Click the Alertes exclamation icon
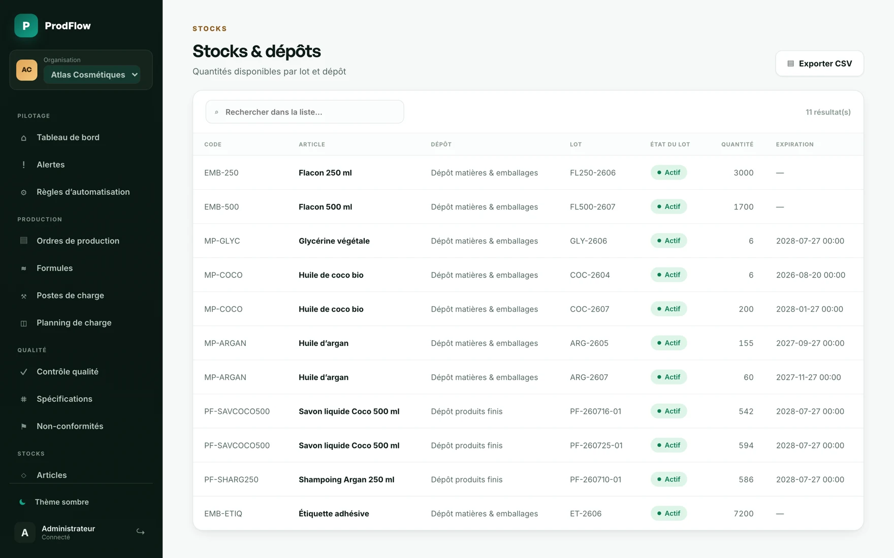Screen dimensions: 894x558 23,165
